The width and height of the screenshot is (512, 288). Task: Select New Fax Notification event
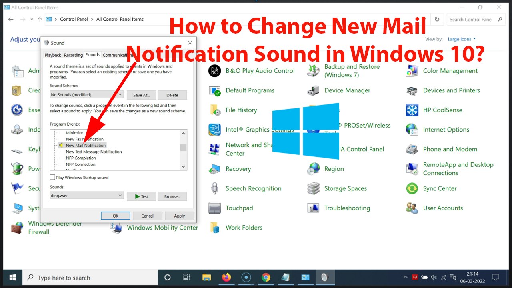(85, 139)
